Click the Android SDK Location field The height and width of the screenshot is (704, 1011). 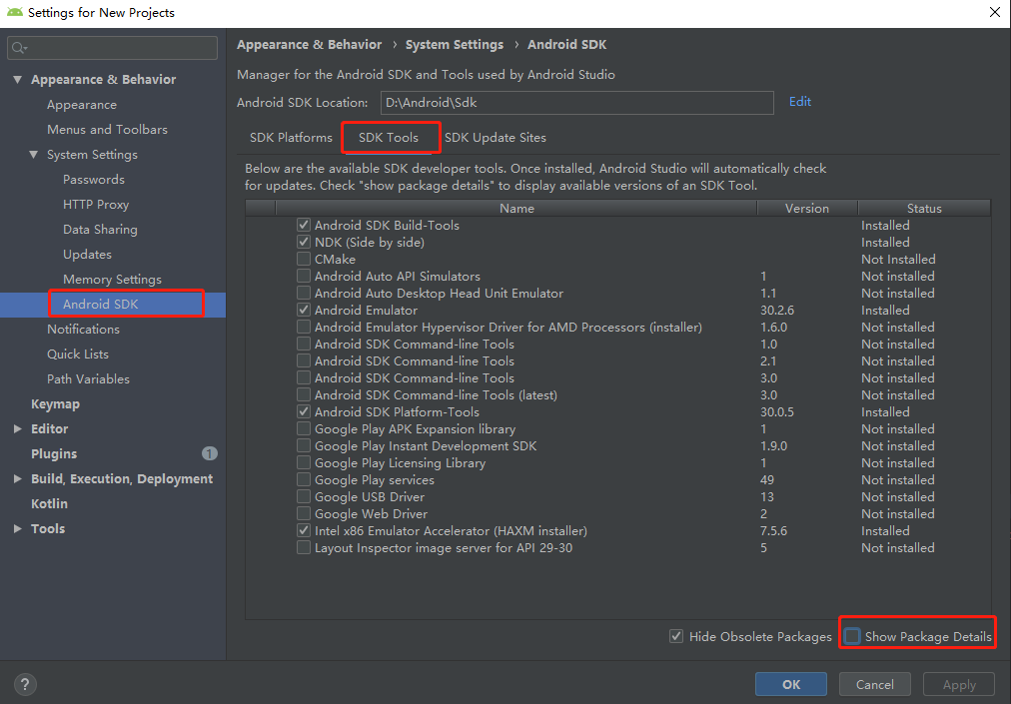(577, 103)
